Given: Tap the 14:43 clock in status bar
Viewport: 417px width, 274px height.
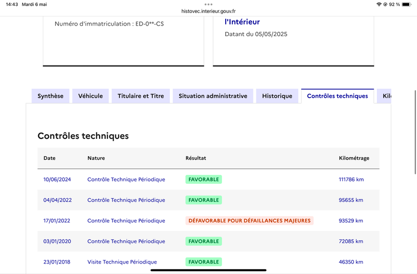Looking at the screenshot, I should [11, 4].
